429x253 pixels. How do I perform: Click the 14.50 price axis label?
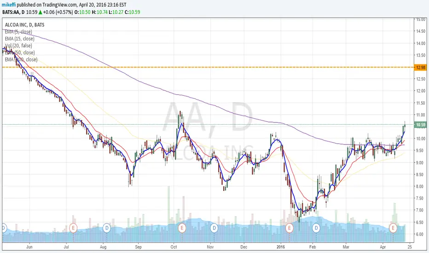[421, 31]
